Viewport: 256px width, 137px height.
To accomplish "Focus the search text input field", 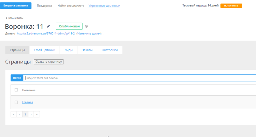I will pos(137,78).
